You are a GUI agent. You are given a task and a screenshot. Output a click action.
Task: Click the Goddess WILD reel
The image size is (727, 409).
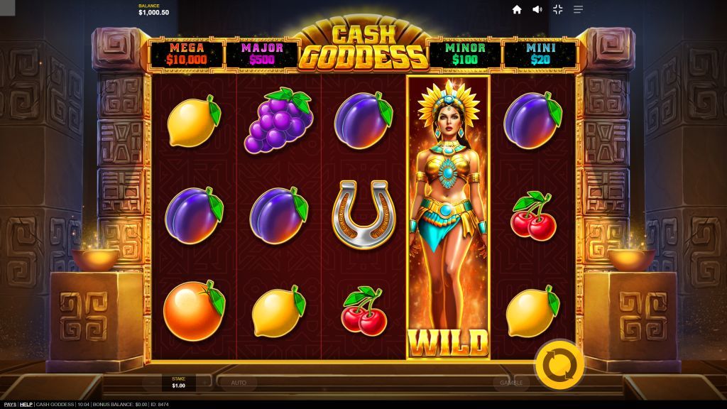tap(448, 217)
